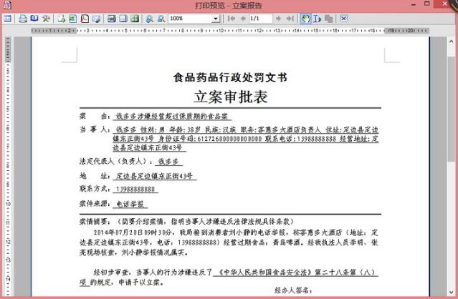
Task: Click the send by email icon
Action: pyautogui.click(x=95, y=19)
